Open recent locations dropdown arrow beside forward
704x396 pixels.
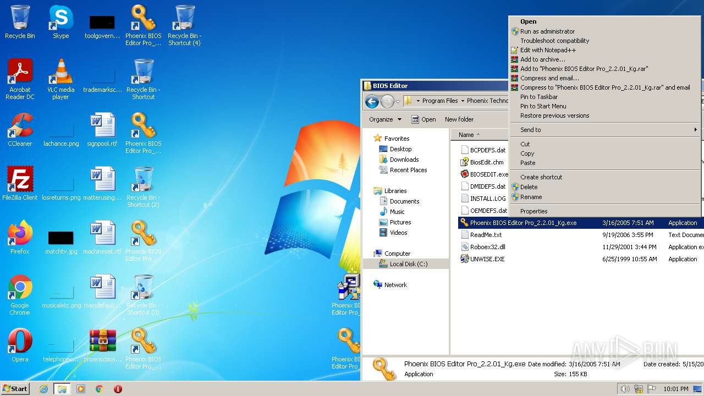tap(398, 101)
